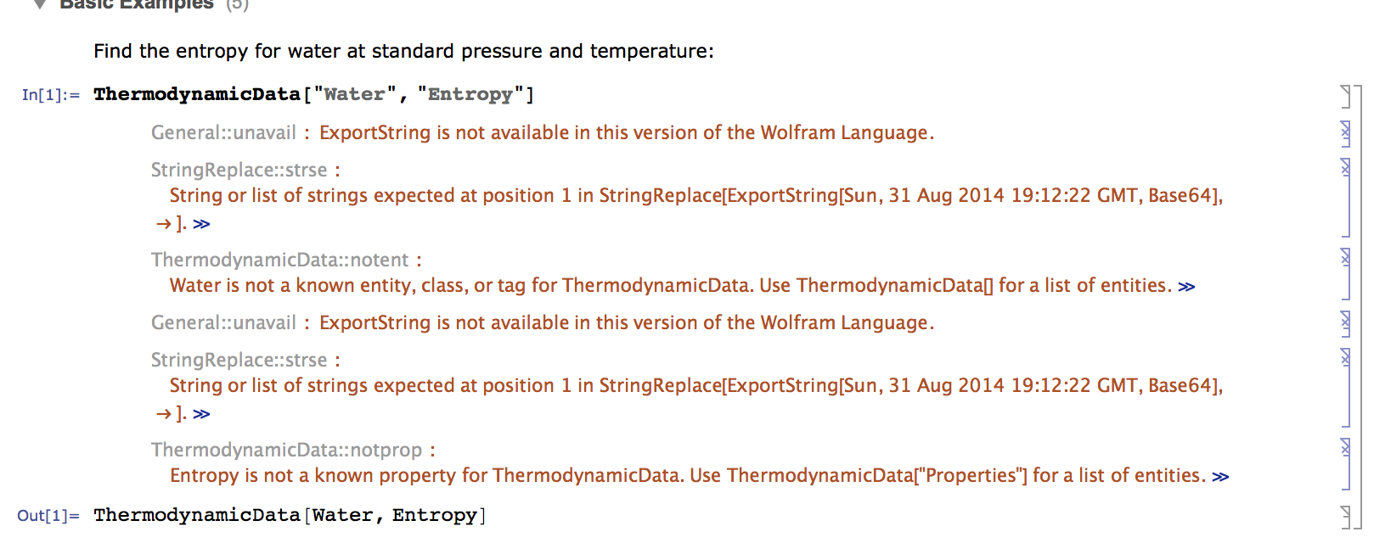Open the » link after the ThermodynamicData::notprop message

point(1220,477)
